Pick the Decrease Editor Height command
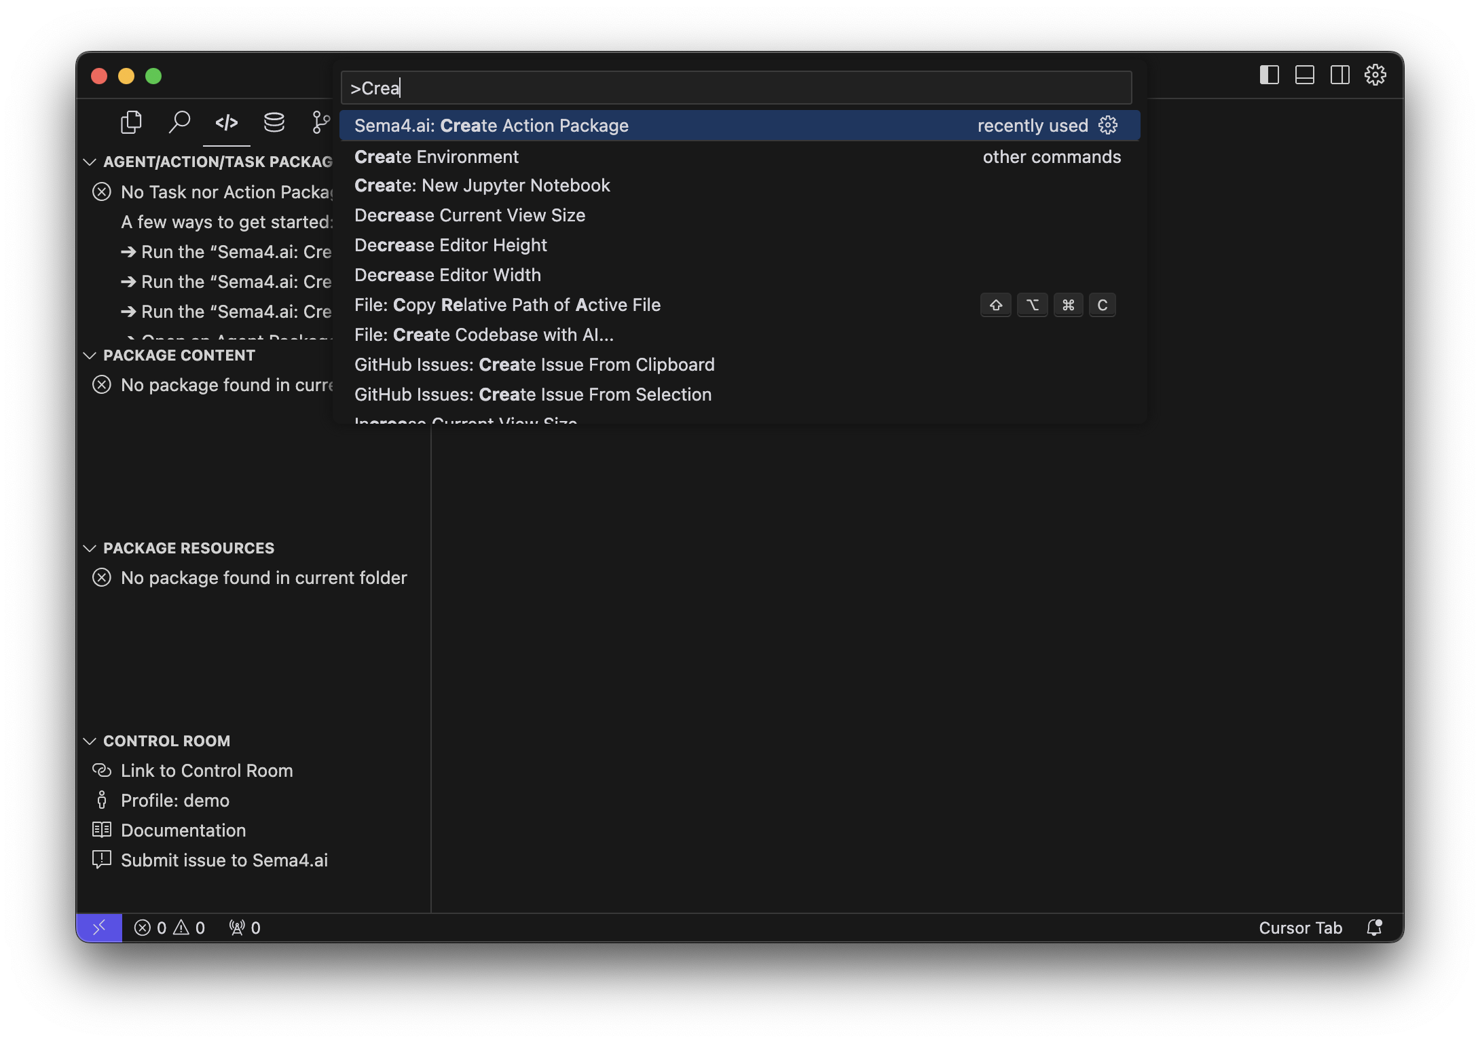The image size is (1480, 1043). click(740, 245)
